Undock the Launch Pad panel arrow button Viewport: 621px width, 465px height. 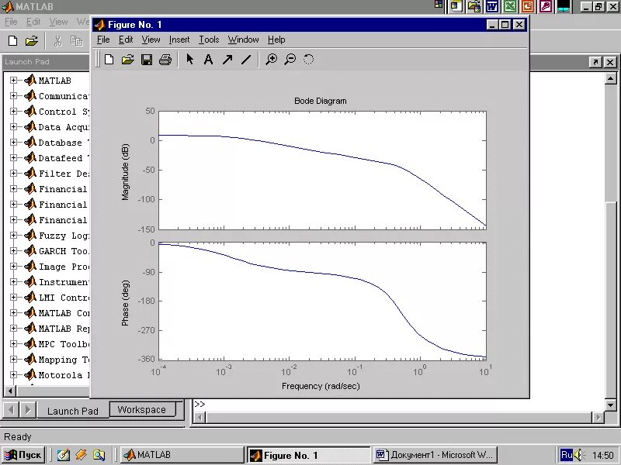[x=595, y=62]
